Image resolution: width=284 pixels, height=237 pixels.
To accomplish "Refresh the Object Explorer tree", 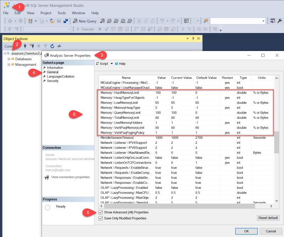I will click(x=52, y=46).
